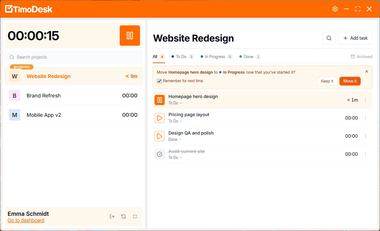This screenshot has height=231, width=380.
Task: Switch to the All tasks tab
Action: point(159,57)
